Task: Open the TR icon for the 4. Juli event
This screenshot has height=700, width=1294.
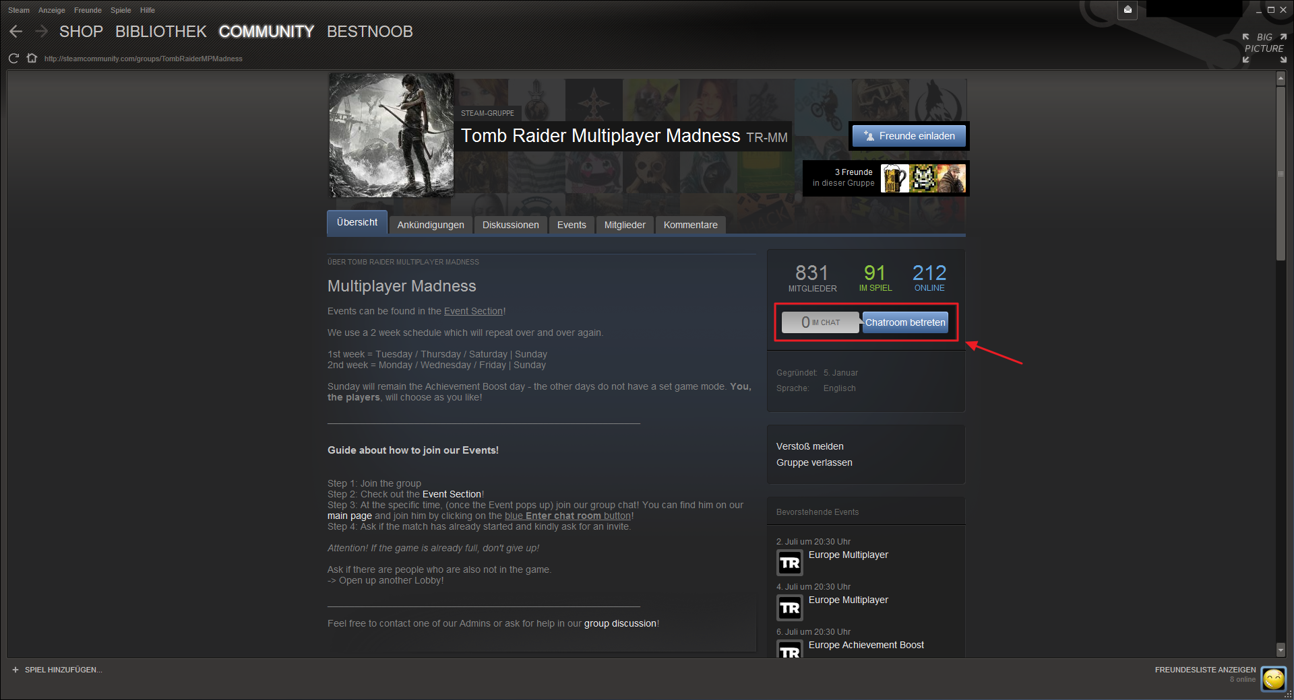Action: (x=790, y=608)
